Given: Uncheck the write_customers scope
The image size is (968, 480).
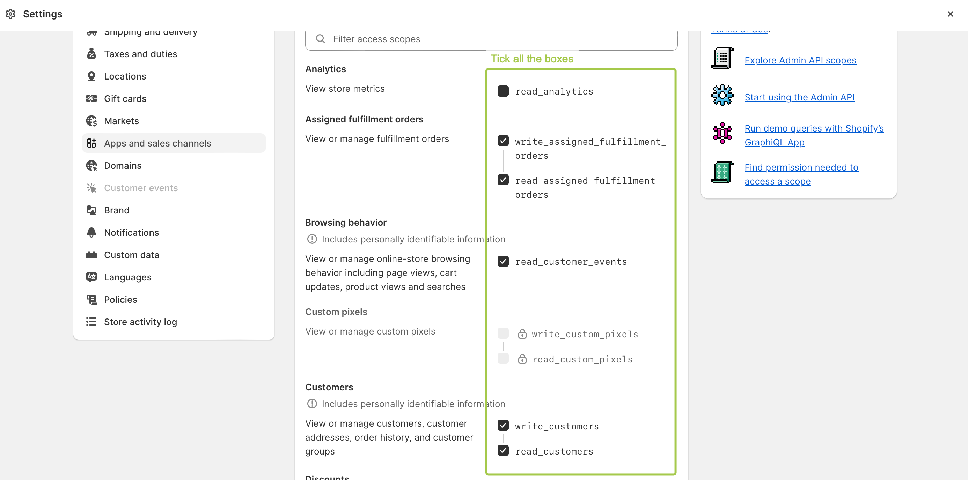Looking at the screenshot, I should tap(503, 426).
